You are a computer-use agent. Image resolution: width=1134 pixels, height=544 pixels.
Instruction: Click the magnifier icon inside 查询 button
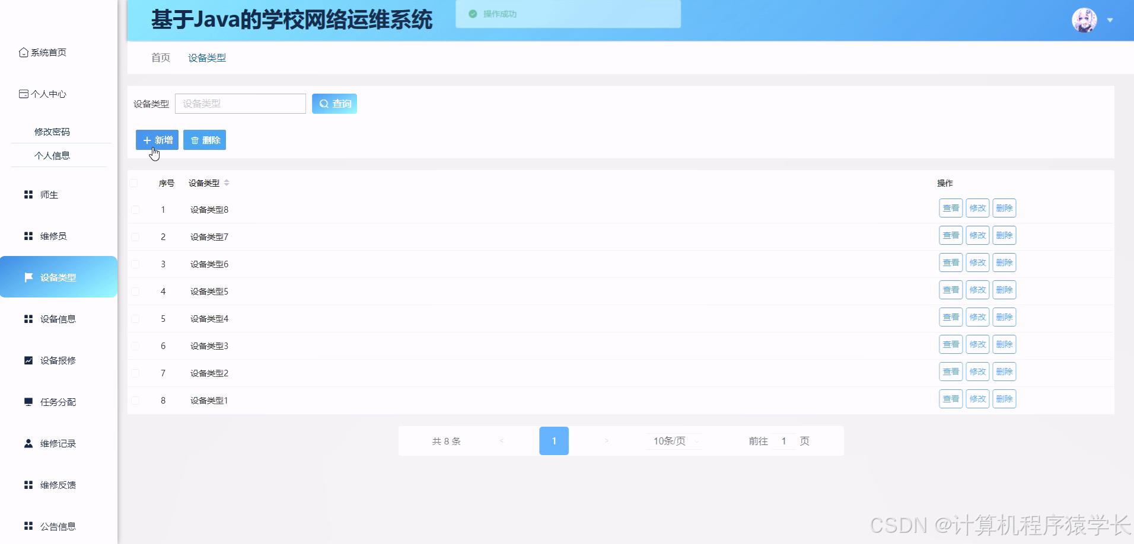tap(323, 103)
